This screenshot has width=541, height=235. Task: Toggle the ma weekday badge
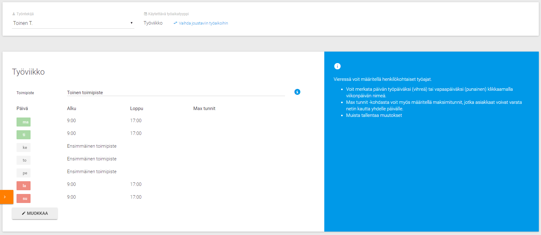(23, 122)
